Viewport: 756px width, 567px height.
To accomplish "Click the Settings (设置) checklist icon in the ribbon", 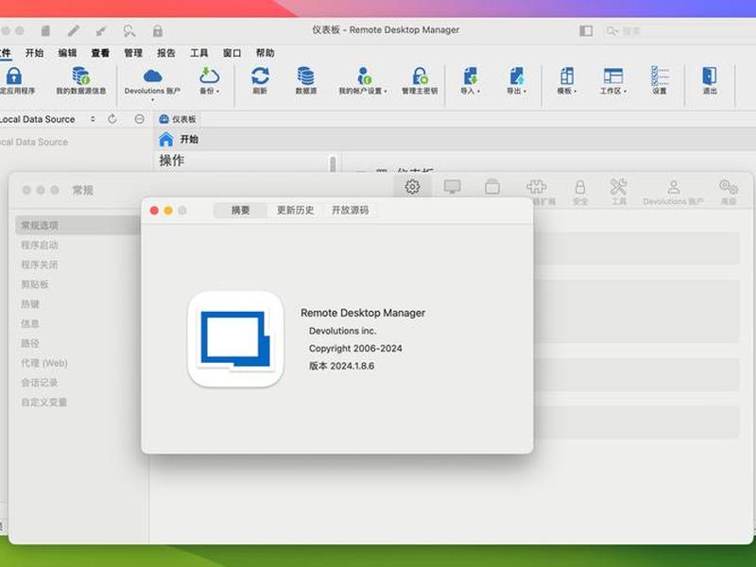I will (660, 76).
